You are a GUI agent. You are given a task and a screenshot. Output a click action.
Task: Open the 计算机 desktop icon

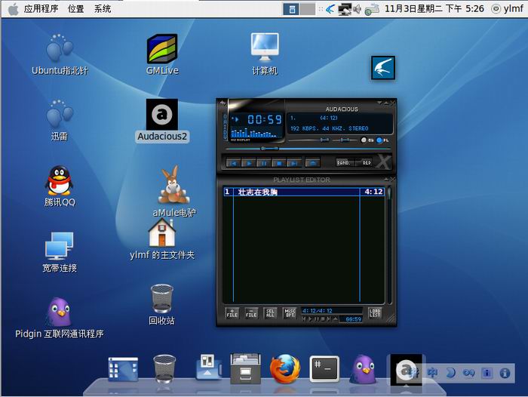[265, 54]
